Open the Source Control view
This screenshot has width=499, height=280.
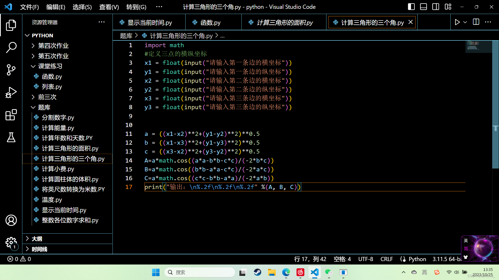point(11,70)
